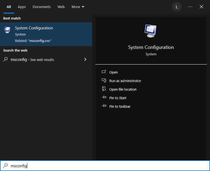
Task: Click the Pin to Start pin icon
Action: [x=104, y=97]
